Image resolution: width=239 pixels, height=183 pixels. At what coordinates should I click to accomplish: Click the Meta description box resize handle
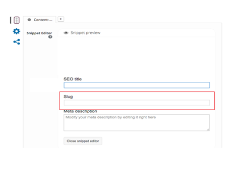click(208, 129)
